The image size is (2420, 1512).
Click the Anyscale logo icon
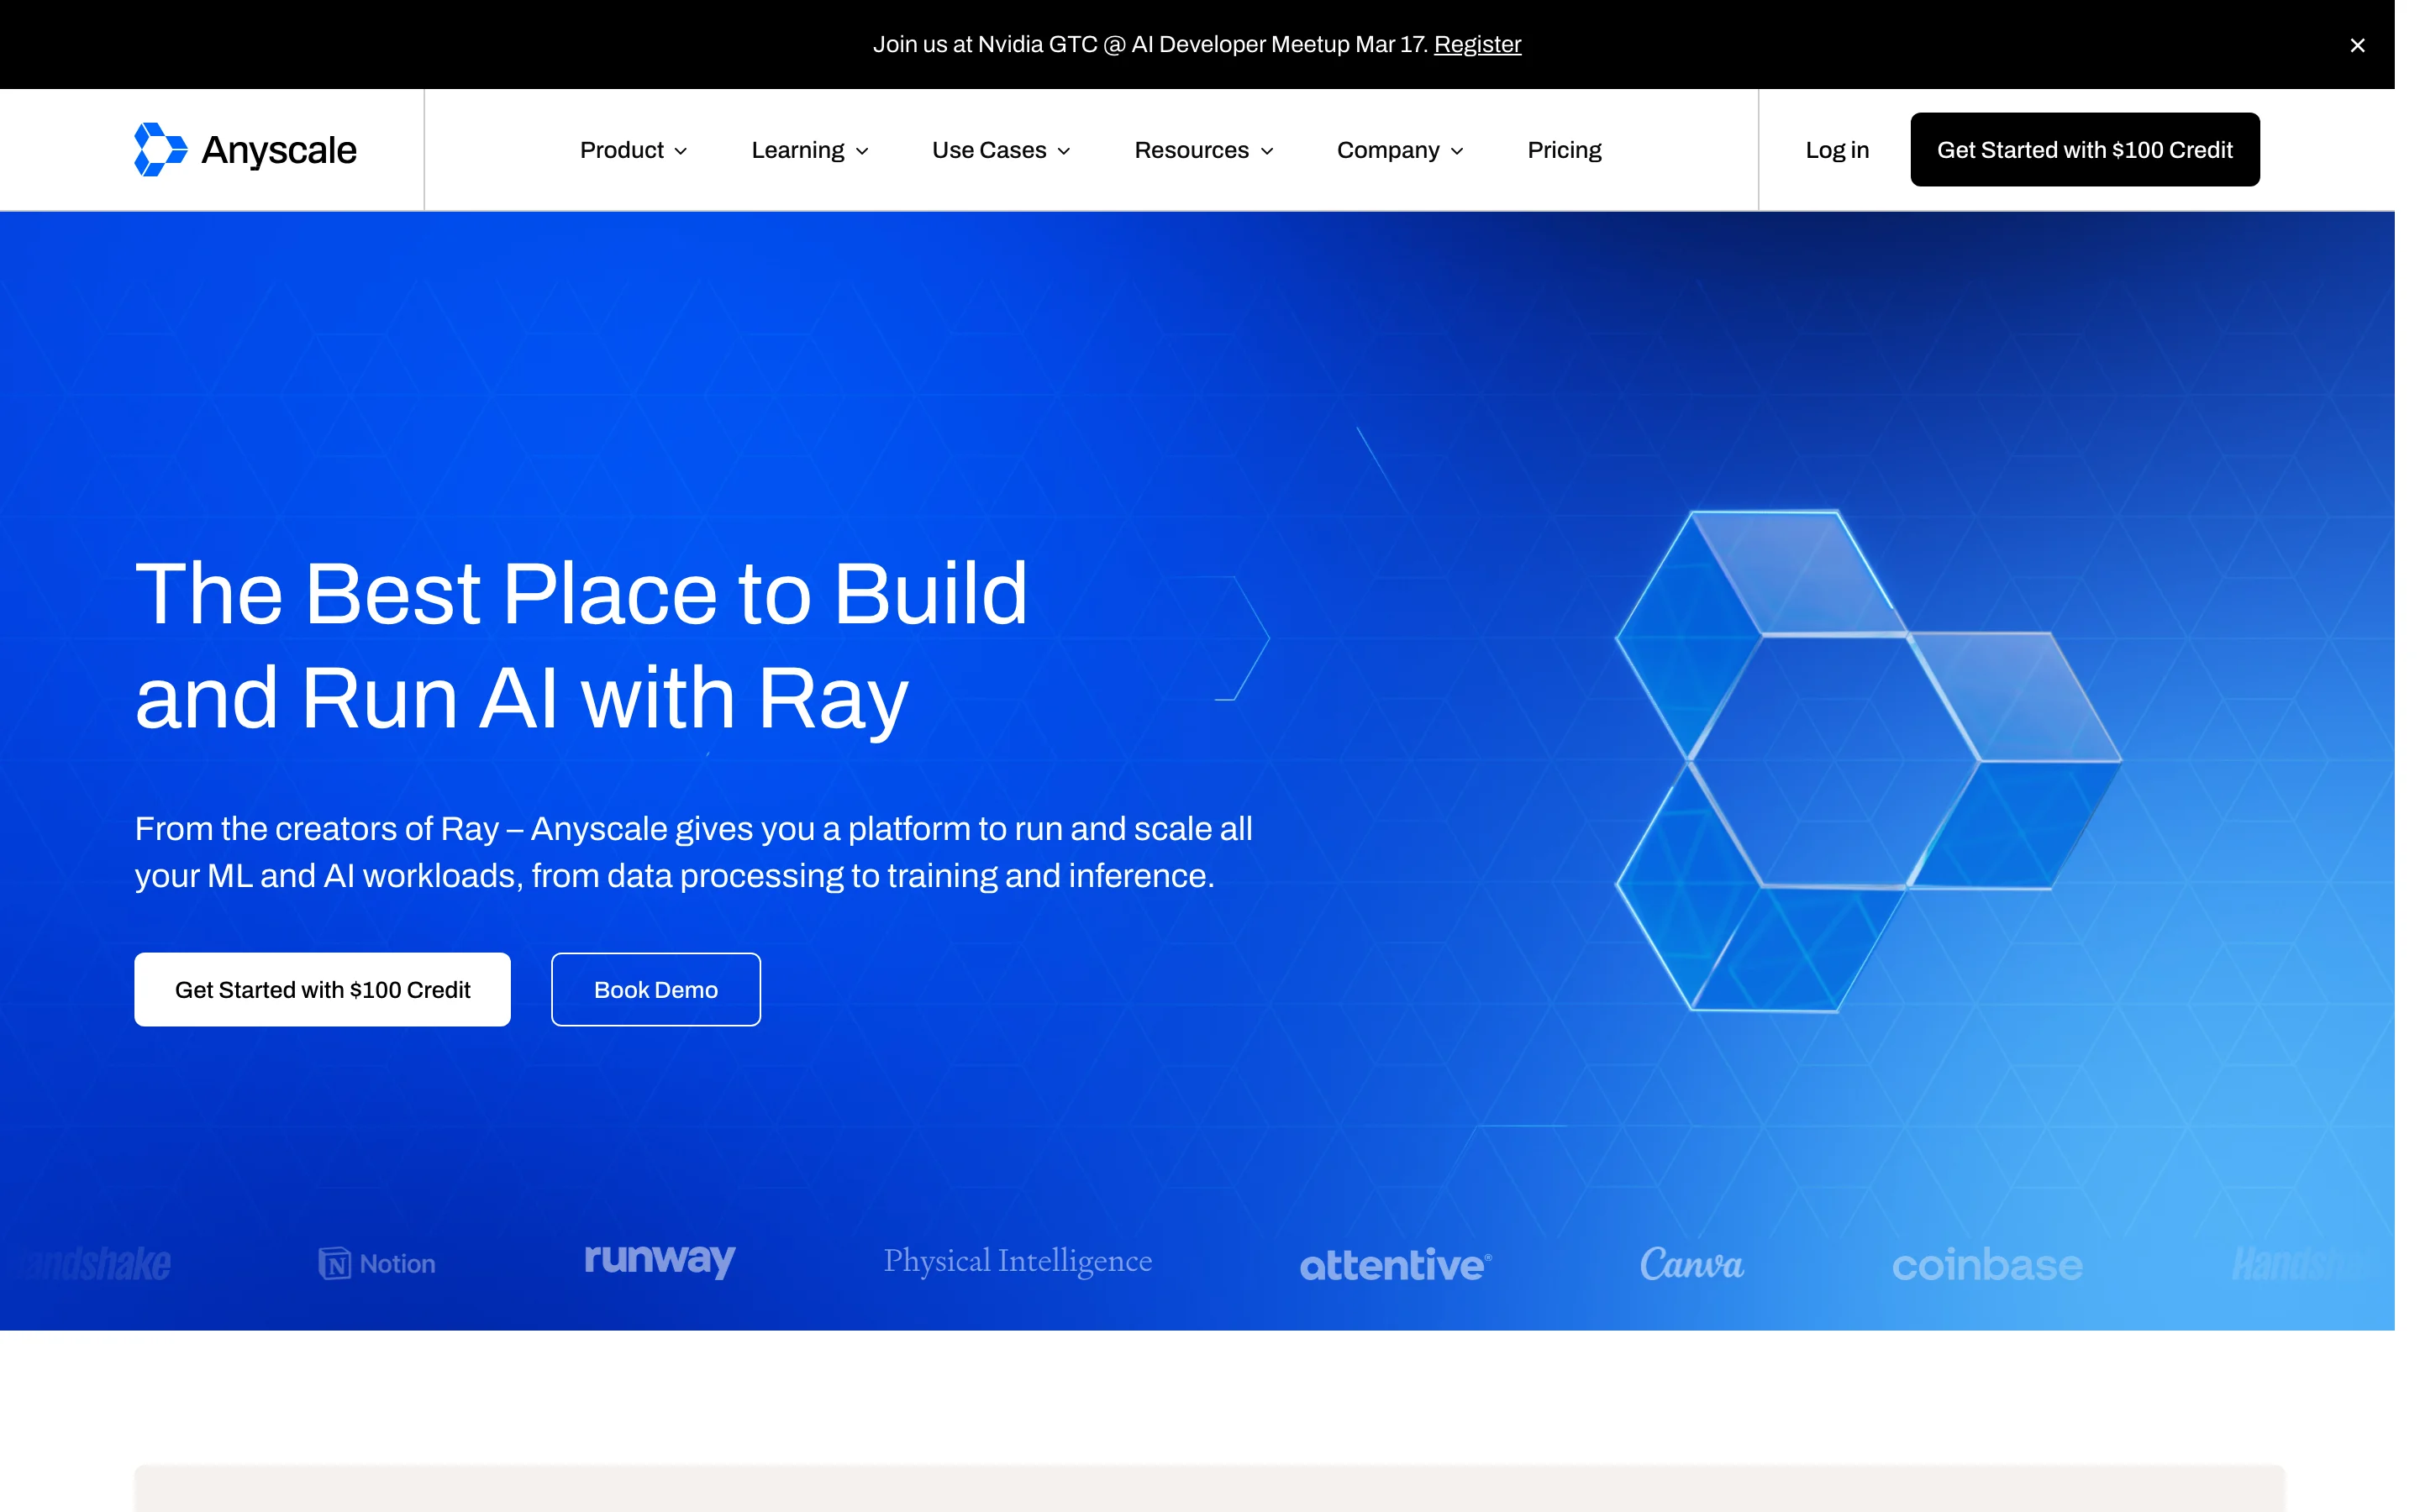coord(160,149)
